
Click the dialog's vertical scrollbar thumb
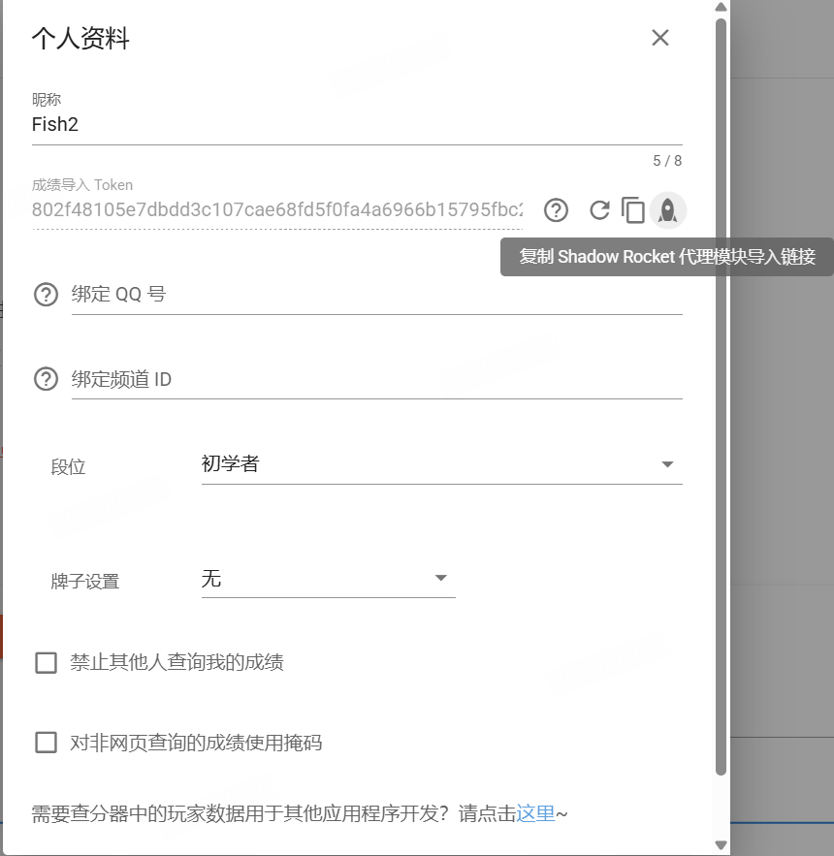pos(721,388)
